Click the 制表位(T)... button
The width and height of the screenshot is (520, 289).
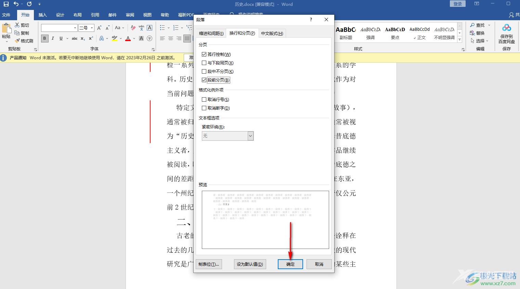click(209, 264)
